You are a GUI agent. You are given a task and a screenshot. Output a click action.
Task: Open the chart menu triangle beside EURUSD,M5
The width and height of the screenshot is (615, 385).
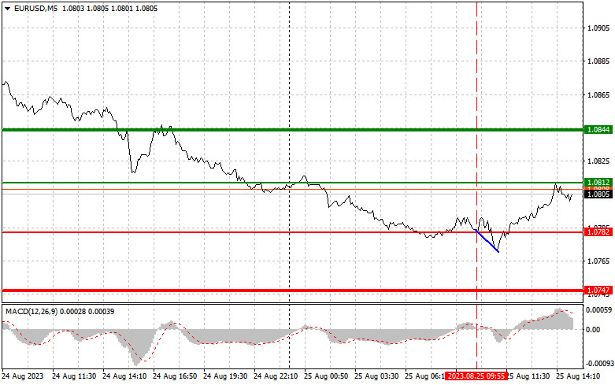click(x=7, y=9)
